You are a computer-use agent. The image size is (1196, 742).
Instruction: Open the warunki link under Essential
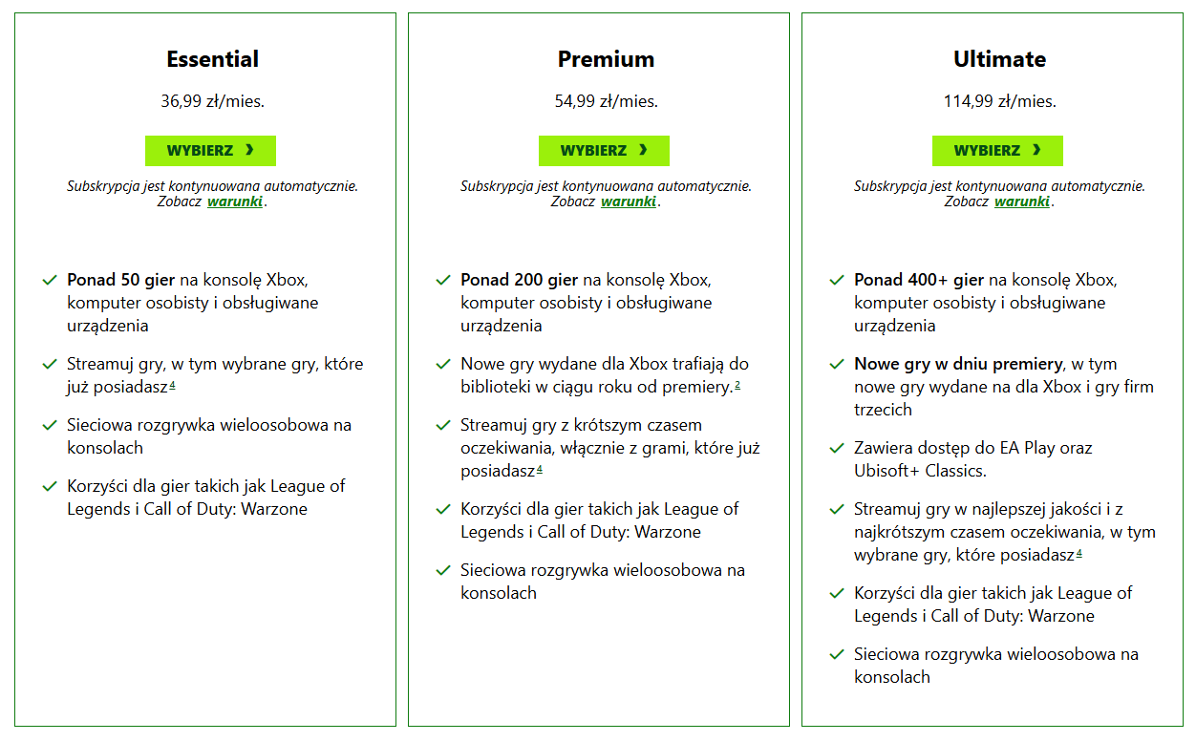(x=235, y=201)
